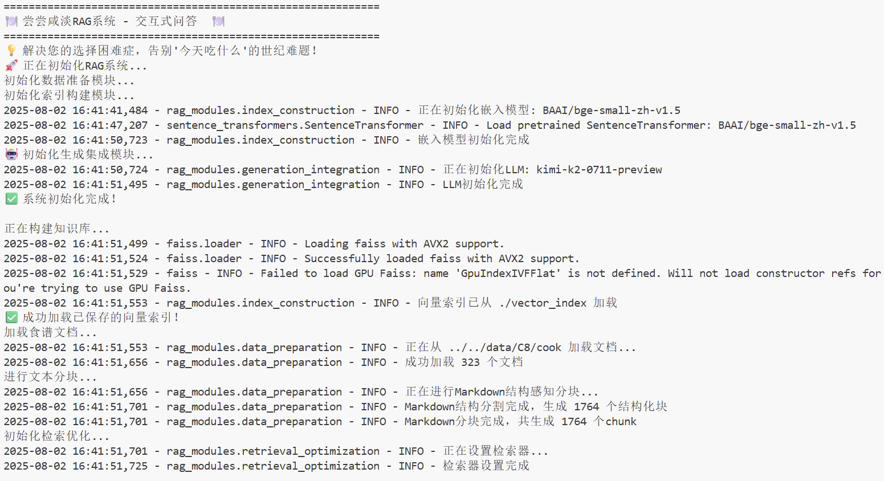Click the plate emoji after 交互式问答
This screenshot has height=481, width=884.
point(218,22)
